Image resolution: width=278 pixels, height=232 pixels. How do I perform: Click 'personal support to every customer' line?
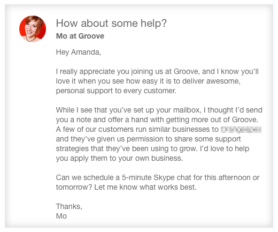click(x=116, y=91)
